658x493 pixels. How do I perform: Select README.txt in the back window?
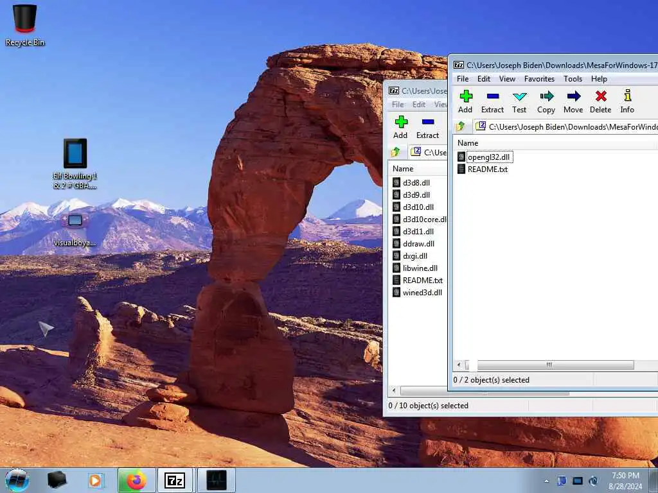coord(418,280)
